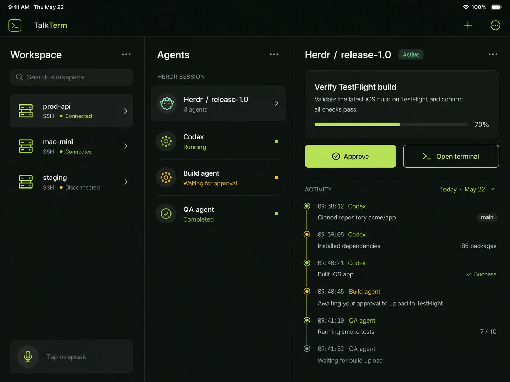Tap the plus icon to add new
This screenshot has width=510, height=382.
click(468, 25)
